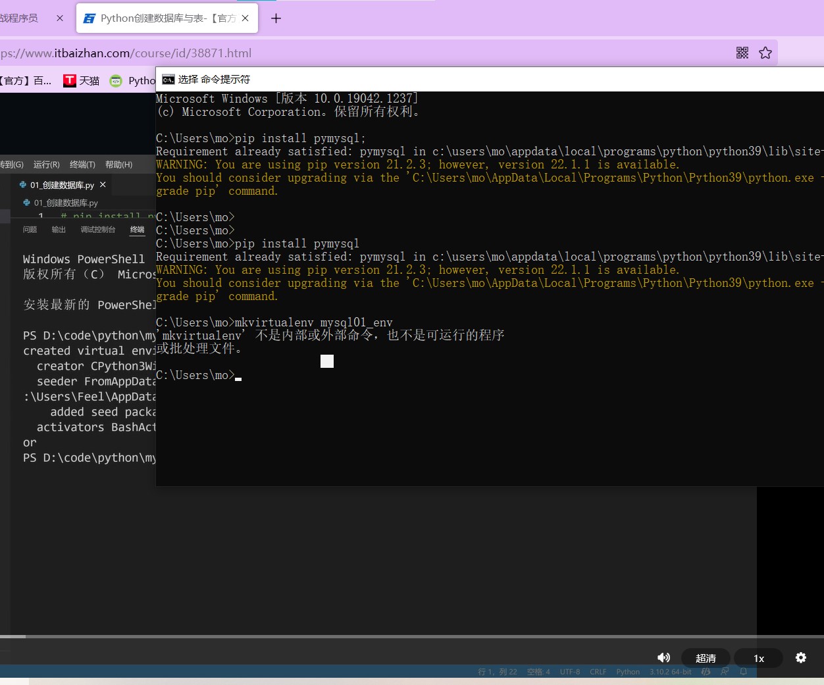
Task: Open a new browser tab
Action: click(x=276, y=18)
